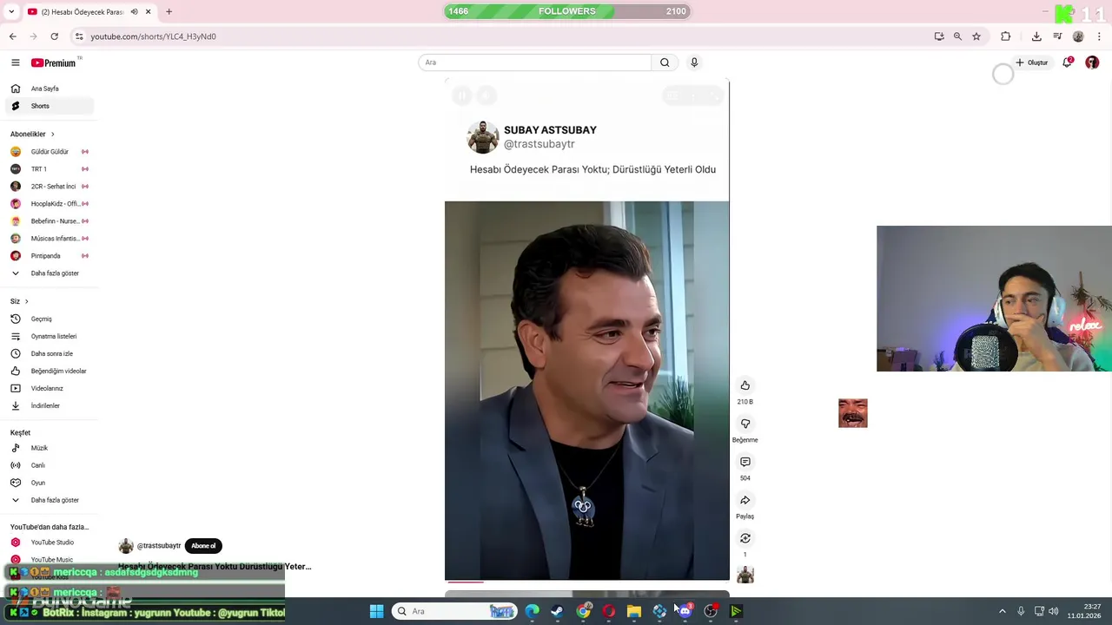Open Geçmiş watch history
The height and width of the screenshot is (625, 1112).
click(x=49, y=319)
